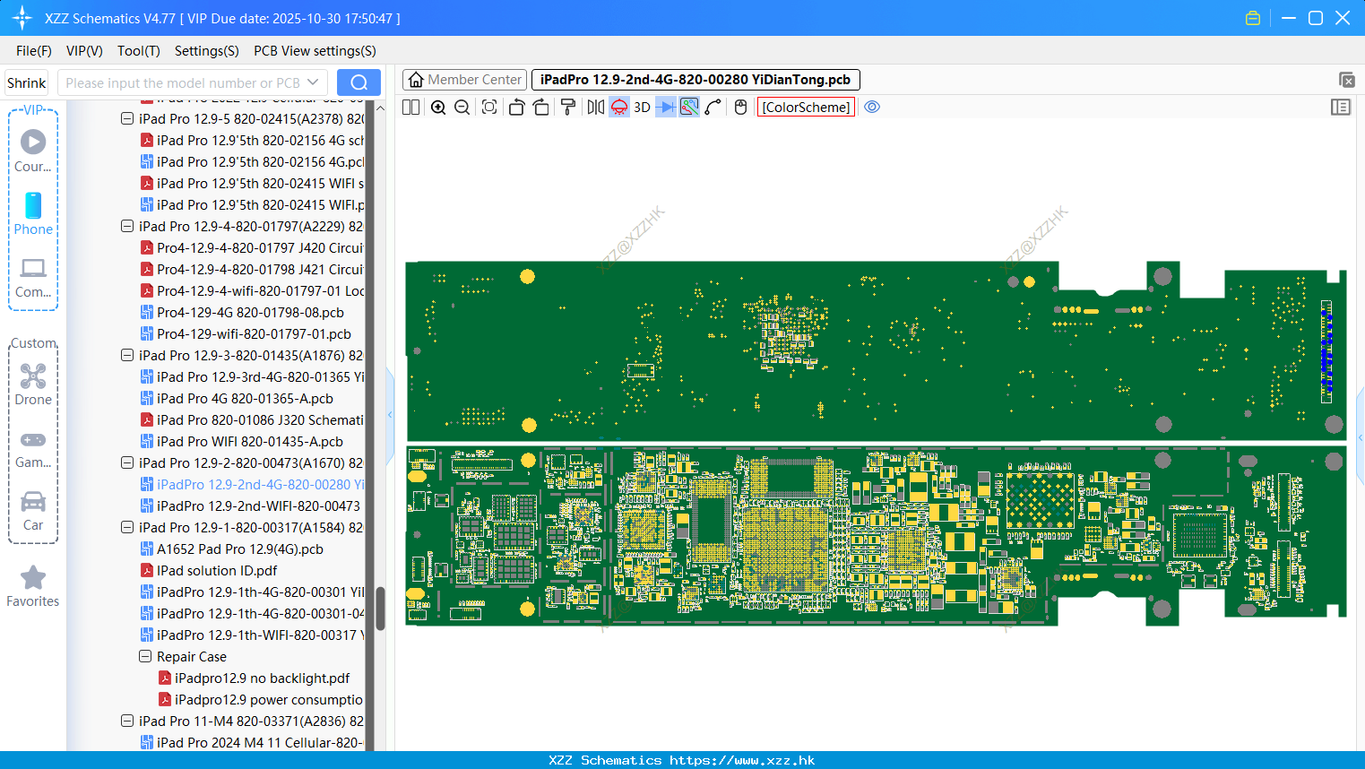Toggle the trace routing display icon
This screenshot has height=769, width=1365.
[689, 107]
